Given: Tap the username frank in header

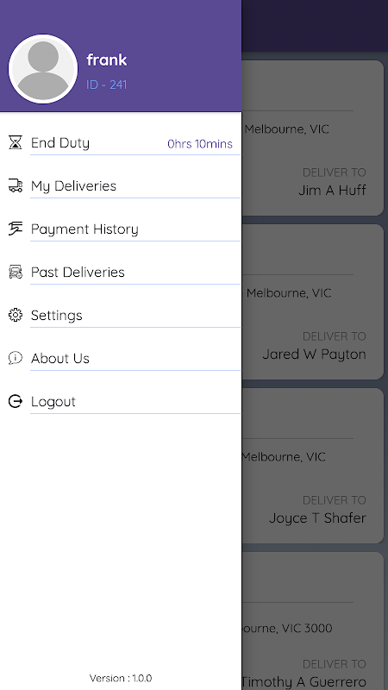Looking at the screenshot, I should 107,60.
